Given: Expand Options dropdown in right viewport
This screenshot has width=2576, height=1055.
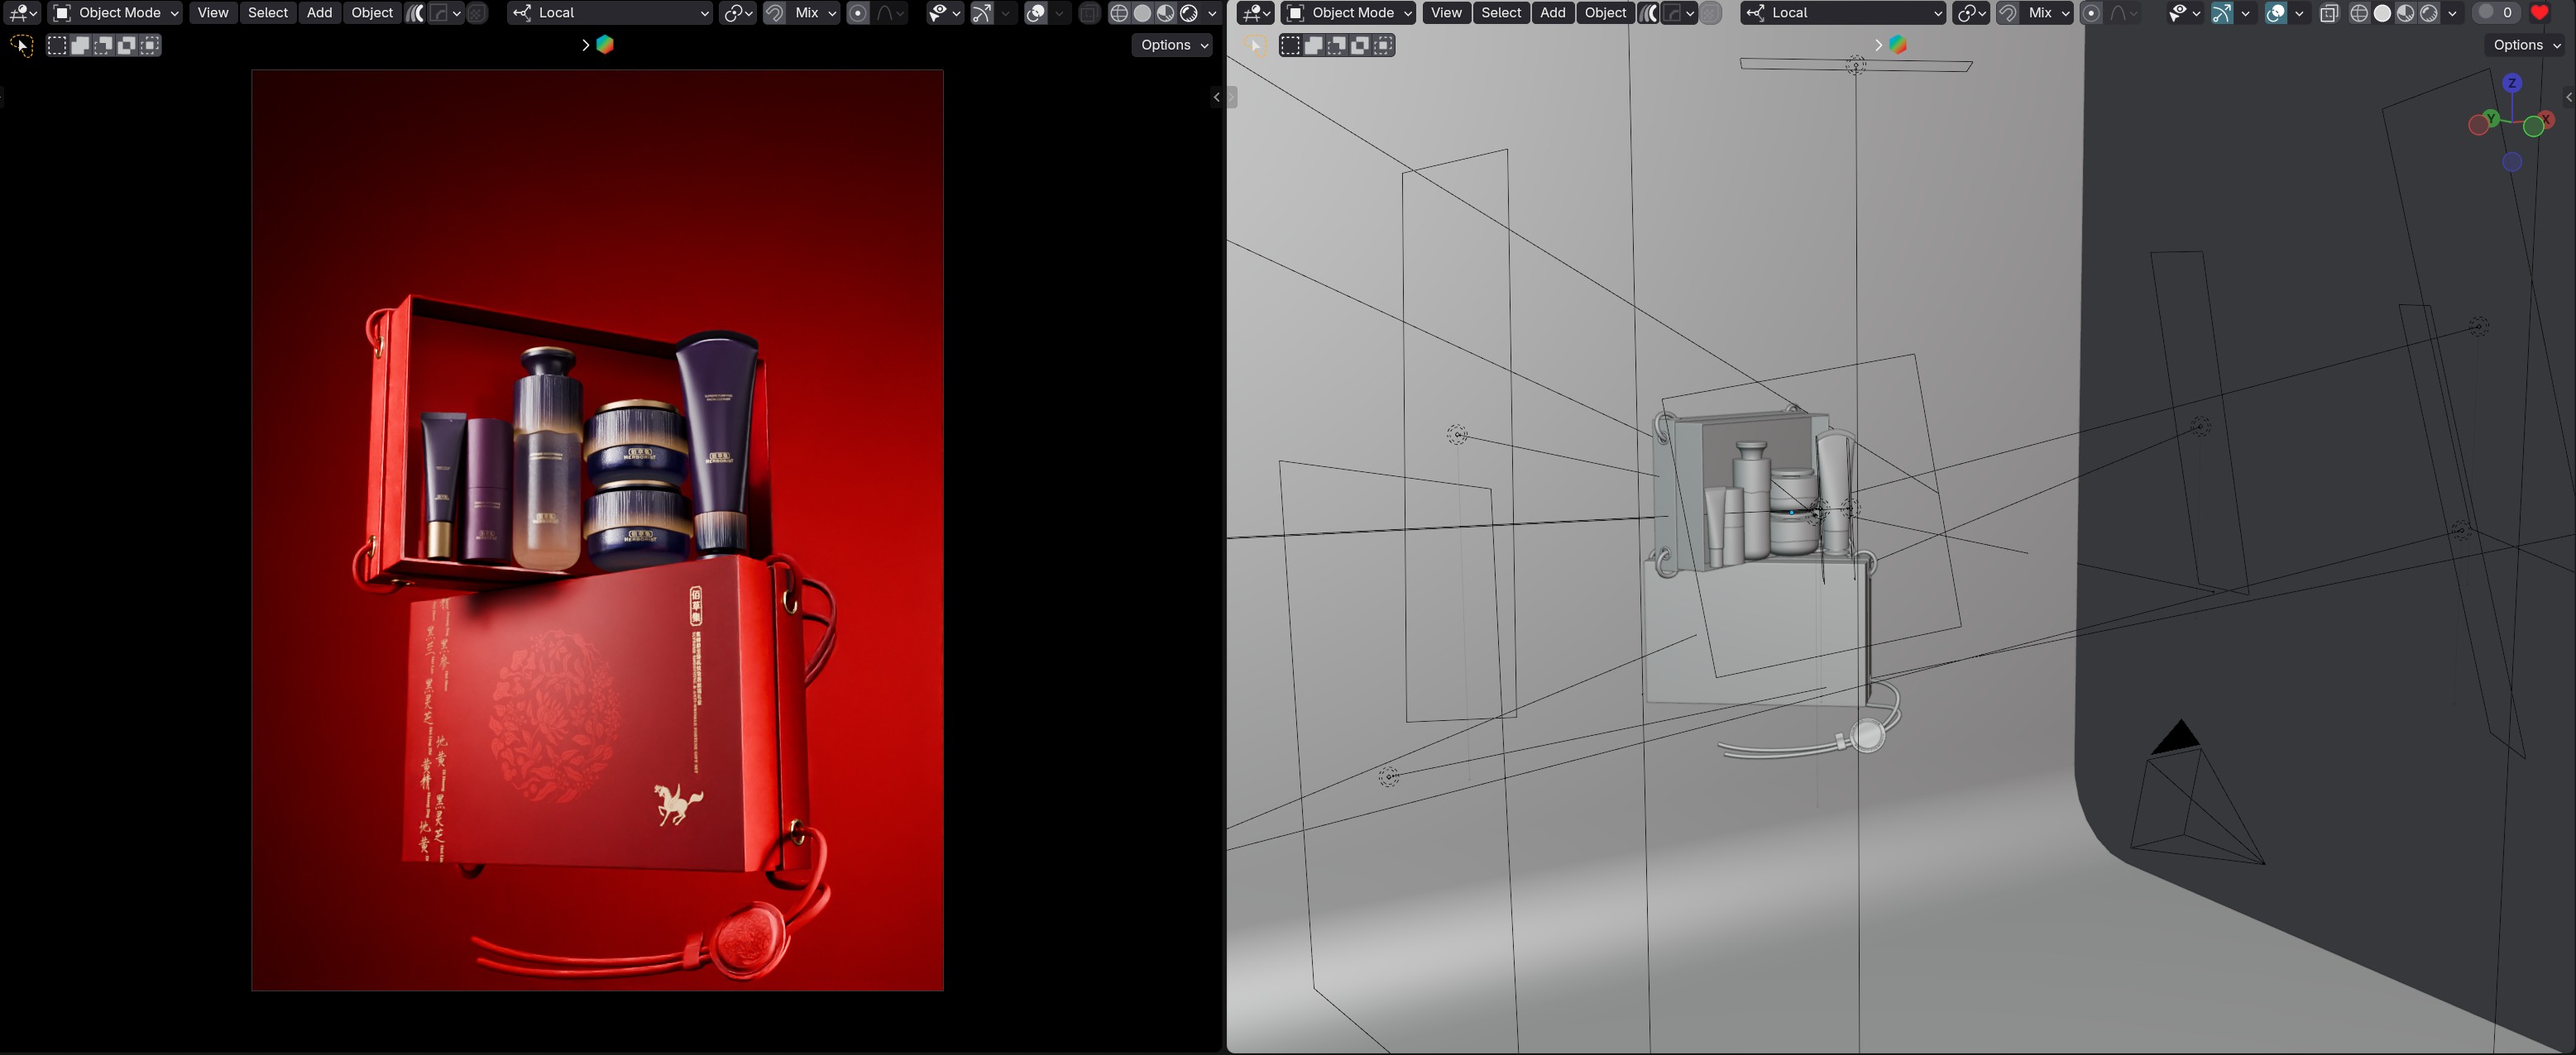Looking at the screenshot, I should [x=2525, y=45].
